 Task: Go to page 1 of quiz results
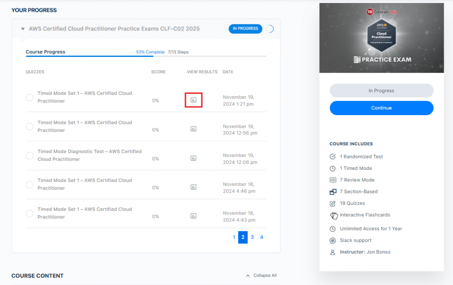(x=234, y=237)
